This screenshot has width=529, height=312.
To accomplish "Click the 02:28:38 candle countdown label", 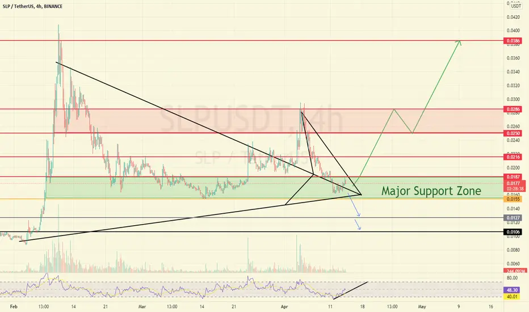I will pos(514,189).
